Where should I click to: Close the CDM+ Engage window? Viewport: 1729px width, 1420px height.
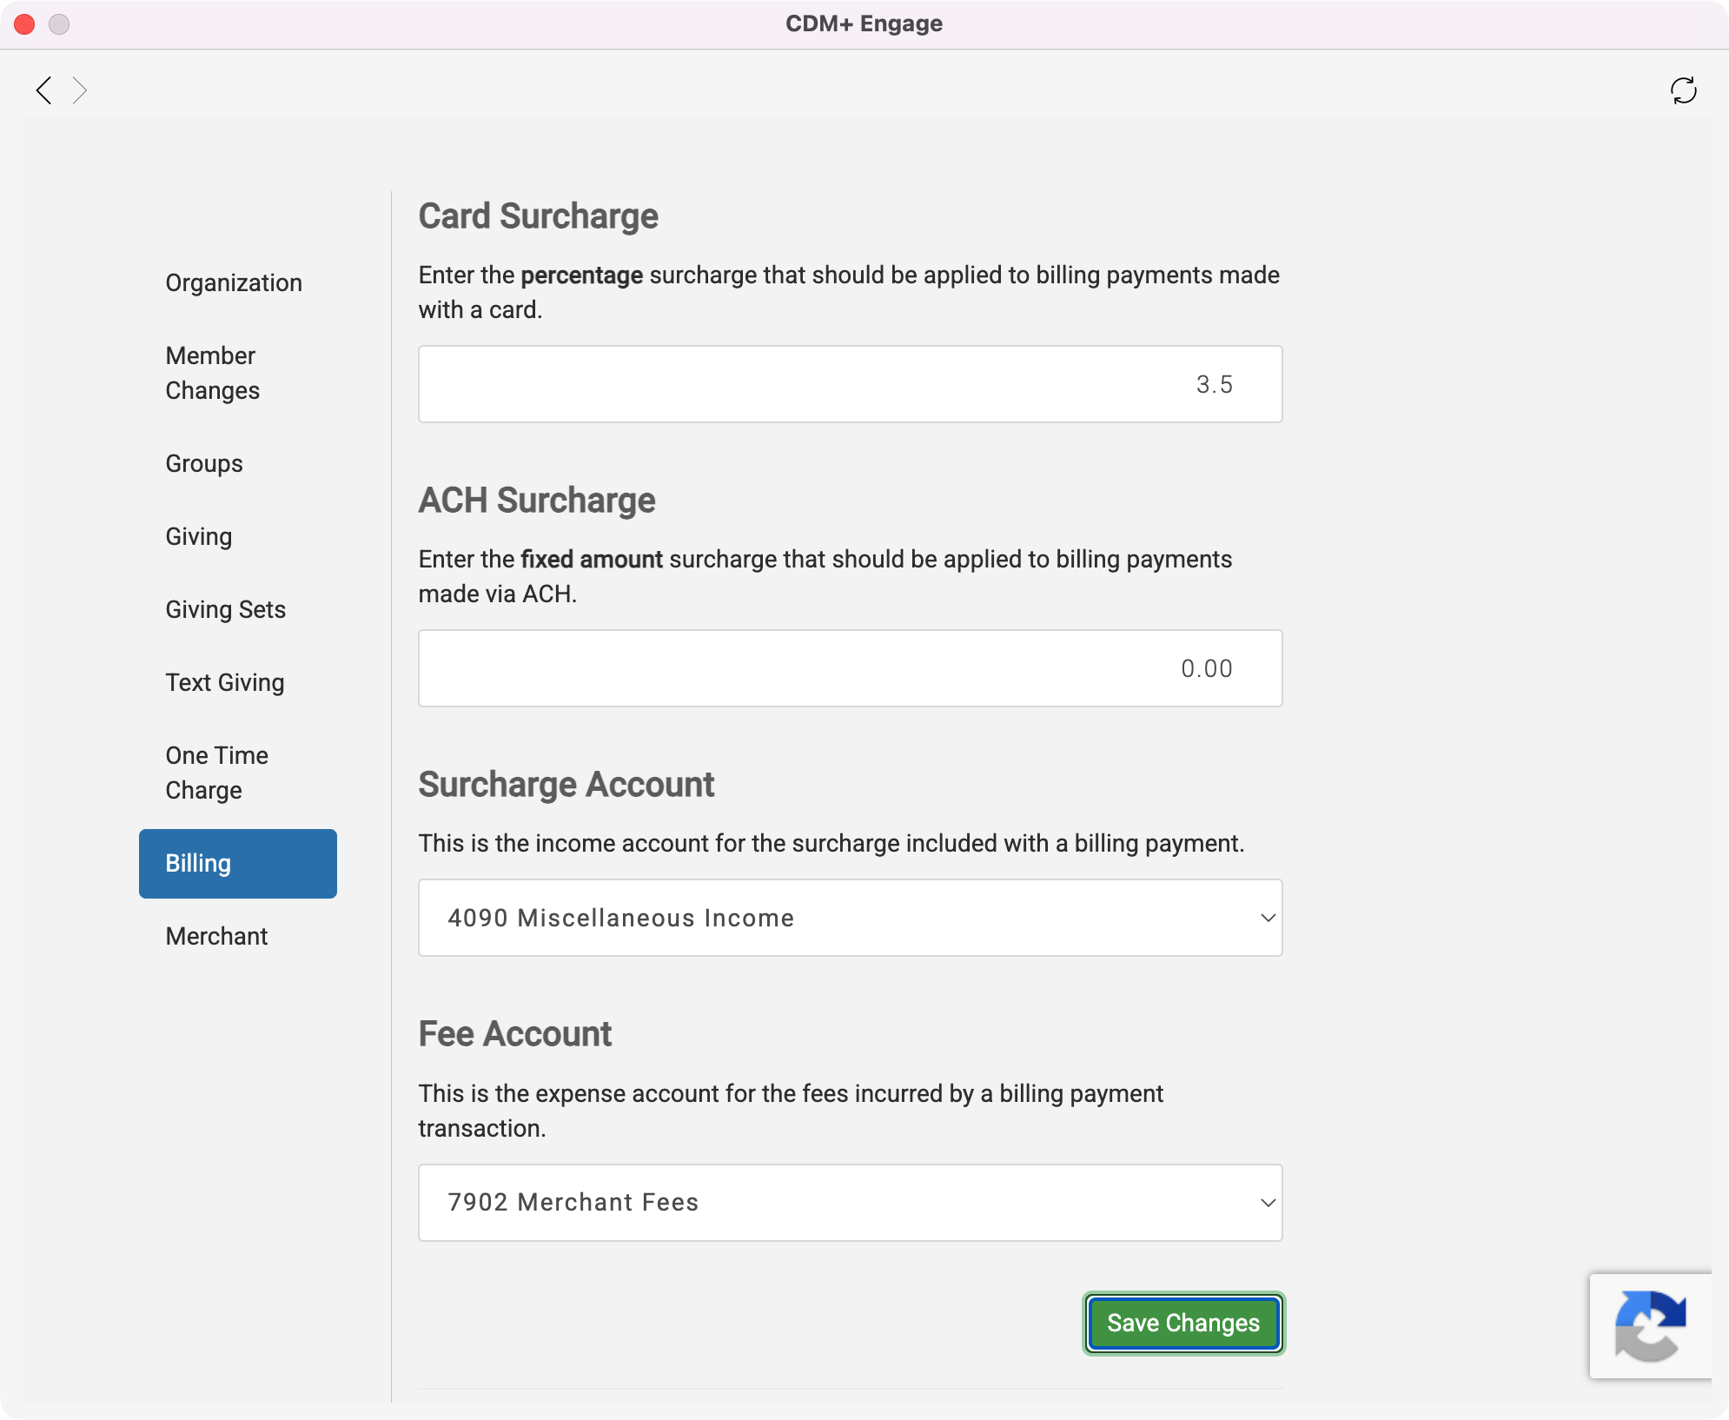[24, 24]
